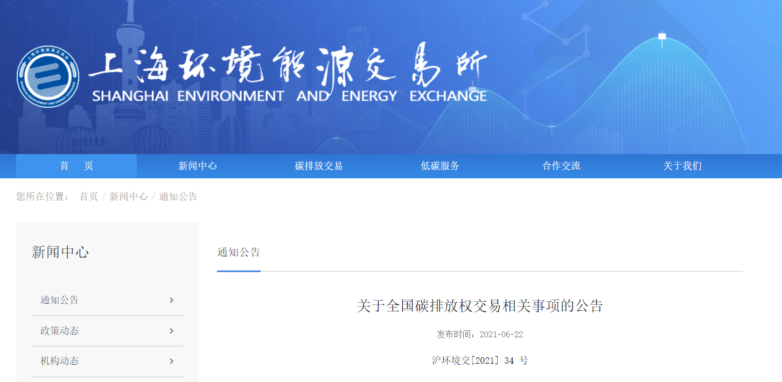The image size is (782, 382).
Task: Open 政策动态 in the sidebar list
Action: [x=107, y=331]
